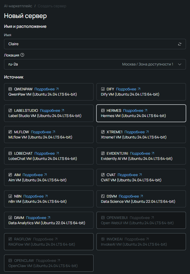This screenshot has width=190, height=274.
Task: Select the Data Science VM source card
Action: [x=141, y=199]
